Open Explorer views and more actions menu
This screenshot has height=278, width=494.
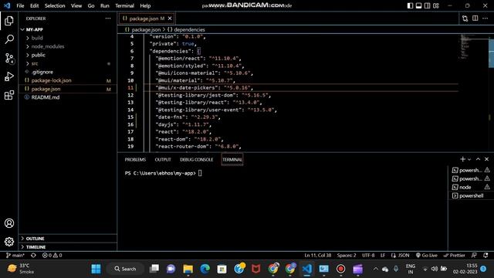point(108,19)
